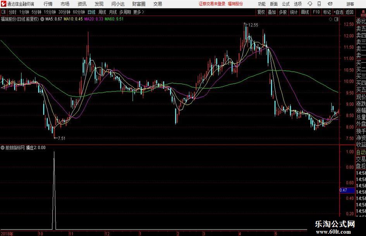The width and height of the screenshot is (366, 236).
Task: Open the 版面 menu
Action: click(274, 4)
